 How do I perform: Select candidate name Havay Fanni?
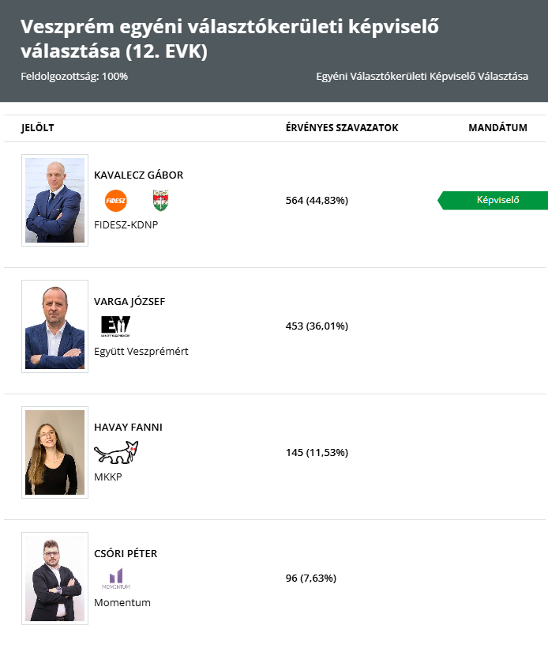[128, 427]
